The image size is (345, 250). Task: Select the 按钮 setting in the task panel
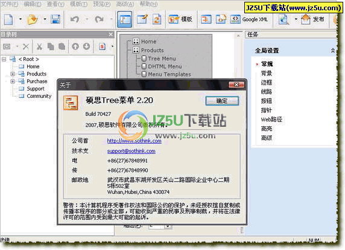tap(267, 101)
